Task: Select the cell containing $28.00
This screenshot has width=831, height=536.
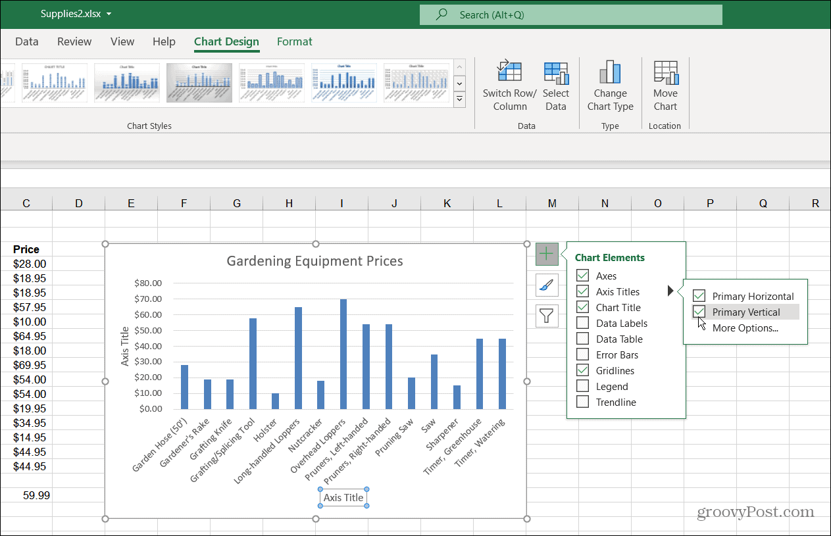Action: (x=26, y=264)
